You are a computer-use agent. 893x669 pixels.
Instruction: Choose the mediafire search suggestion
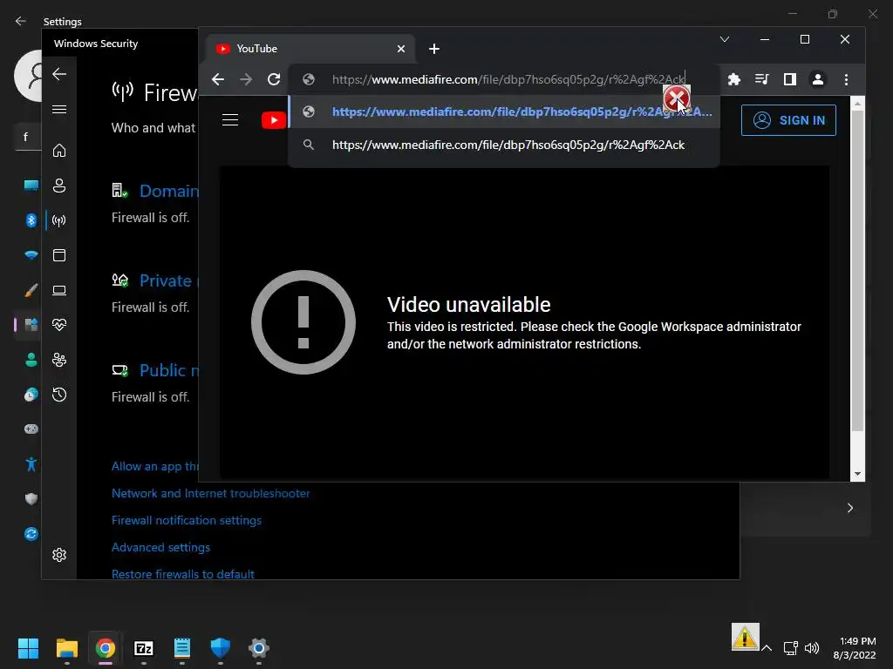click(x=503, y=145)
